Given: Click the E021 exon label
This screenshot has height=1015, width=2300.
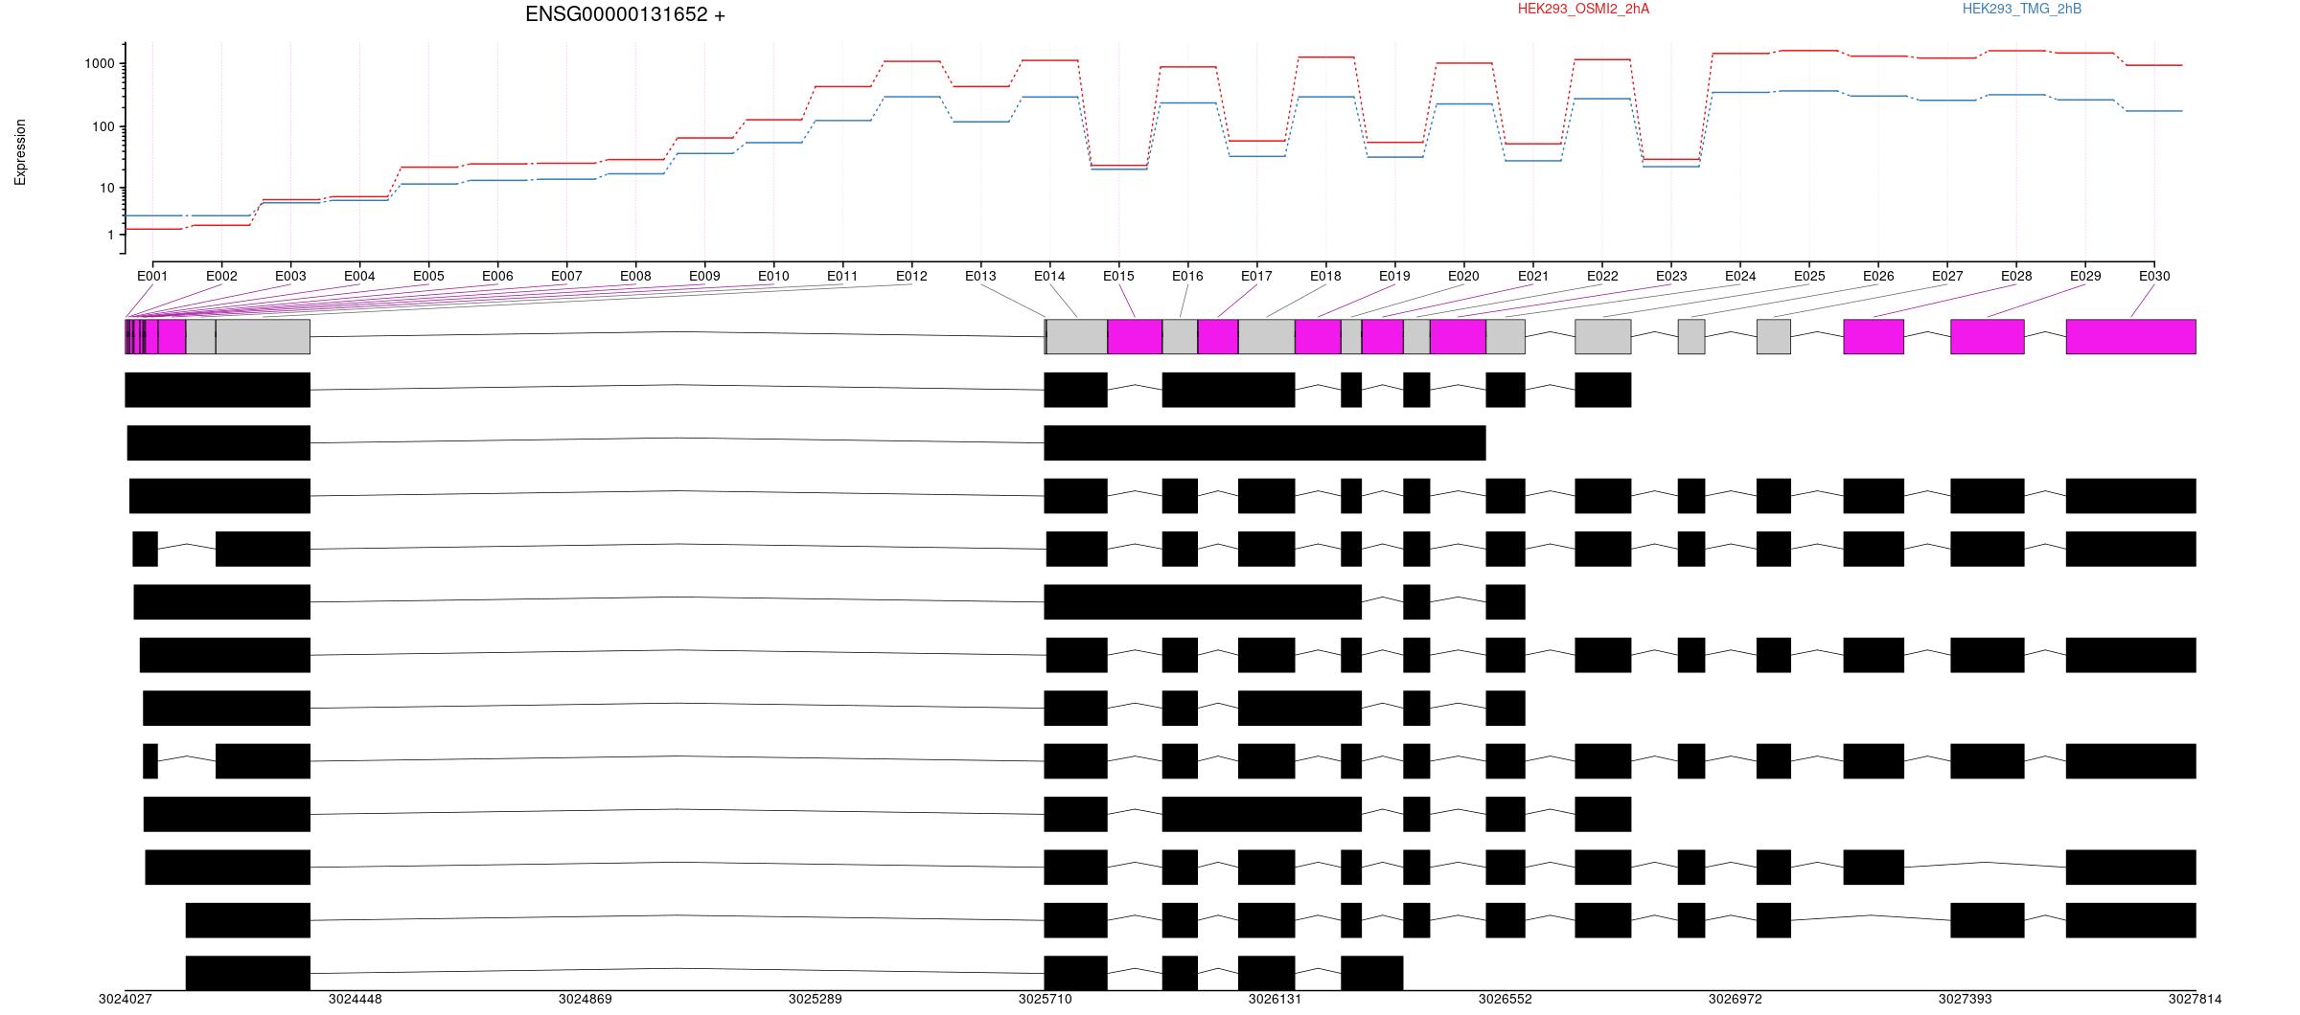Looking at the screenshot, I should pyautogui.click(x=1533, y=276).
